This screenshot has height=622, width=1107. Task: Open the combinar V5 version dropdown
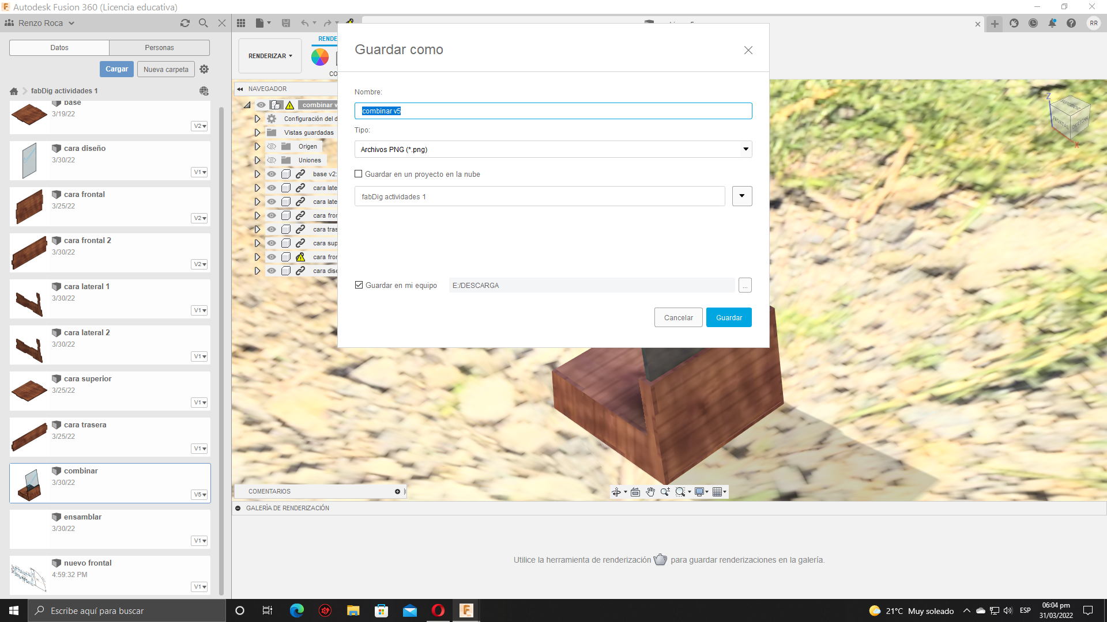(x=199, y=495)
